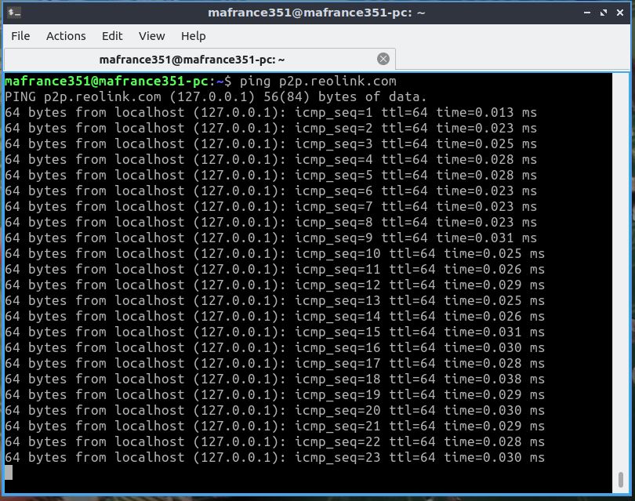This screenshot has width=635, height=501.
Task: Click the green prompt 'mafrance351@mafrance351-pc'
Action: pyautogui.click(x=107, y=82)
